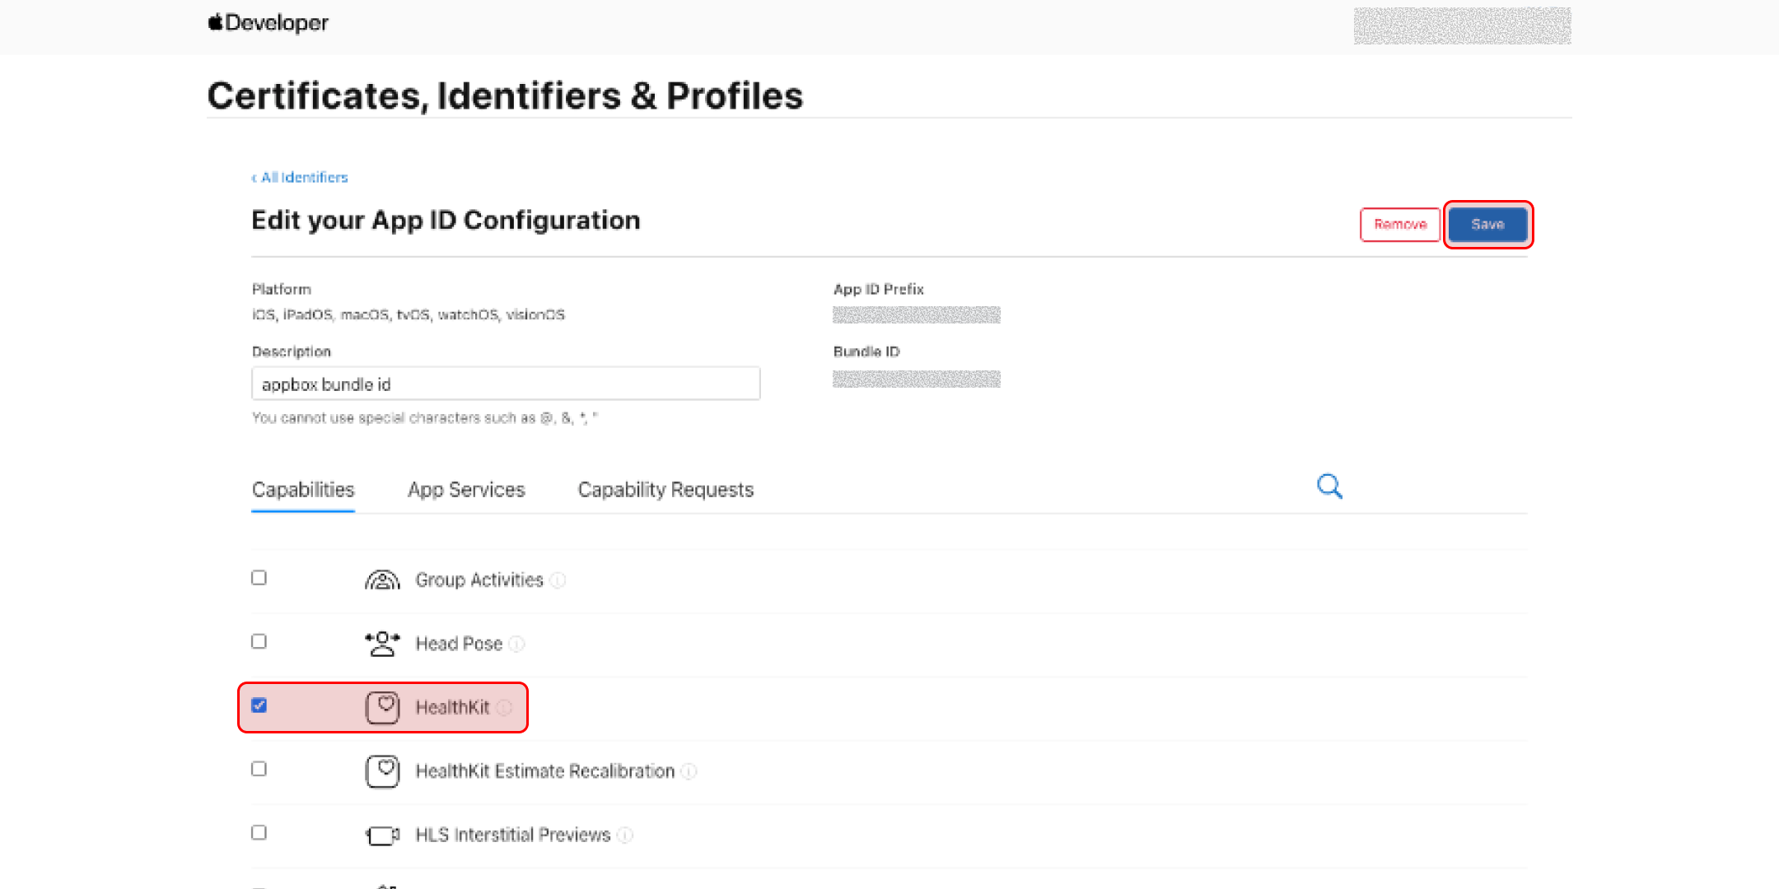
Task: Open the Capability Requests tab
Action: [665, 490]
